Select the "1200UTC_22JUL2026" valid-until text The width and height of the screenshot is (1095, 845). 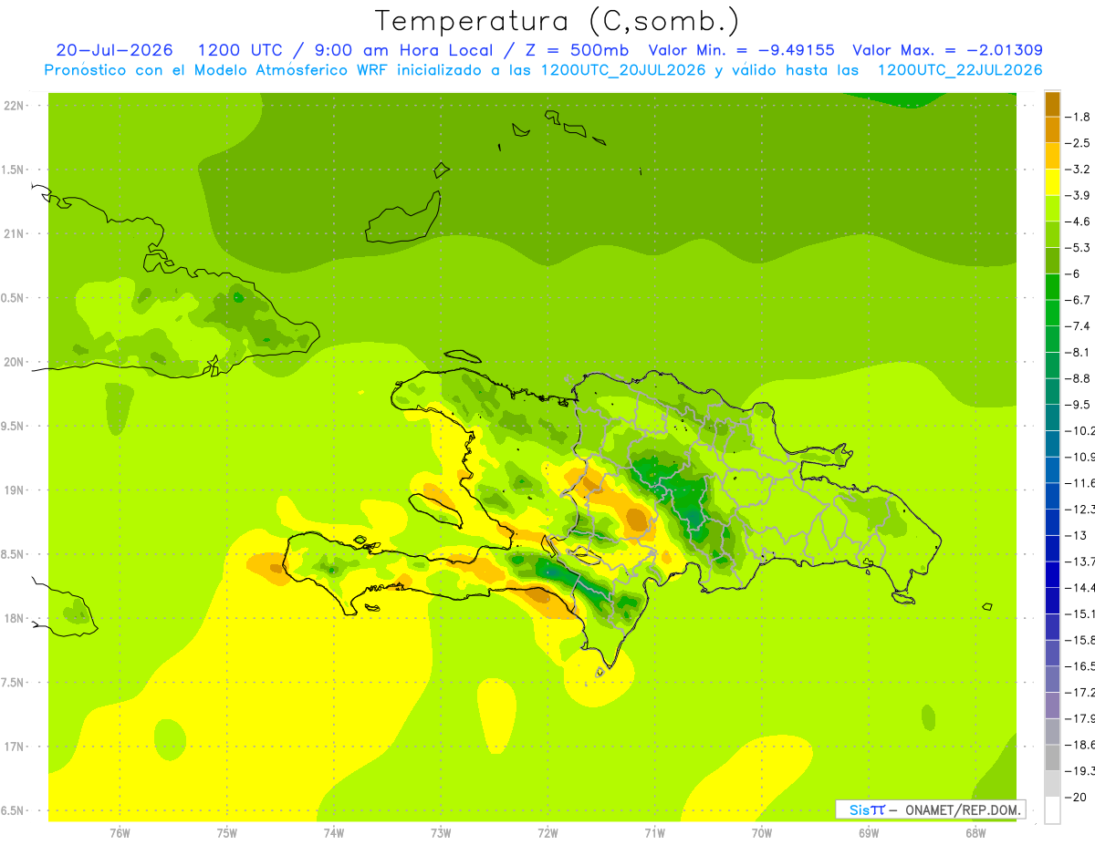[960, 70]
